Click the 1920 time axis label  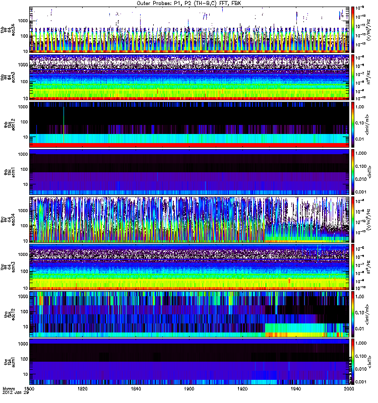click(x=242, y=388)
